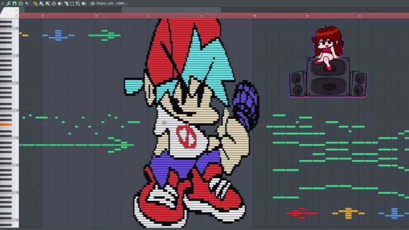Click bar 11 marker on the timeline ruler
409x230 pixels.
coord(149,16)
